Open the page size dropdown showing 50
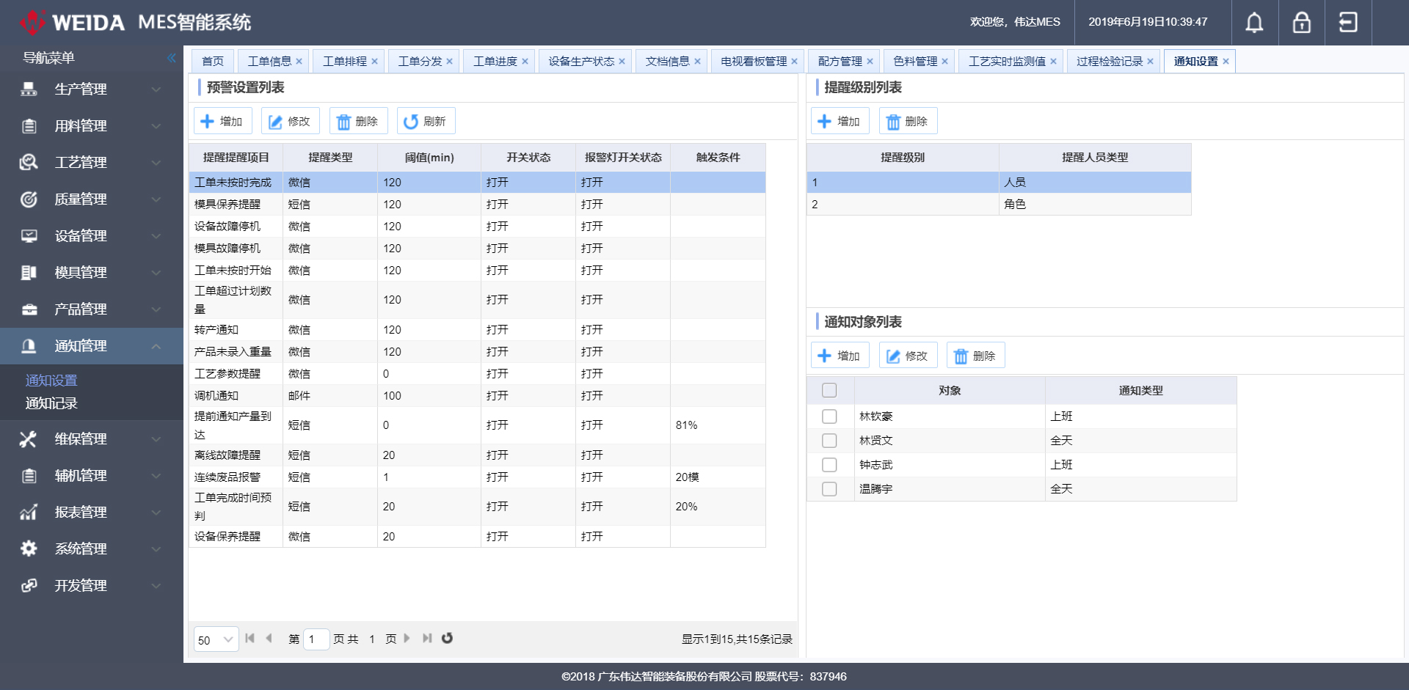 tap(216, 639)
